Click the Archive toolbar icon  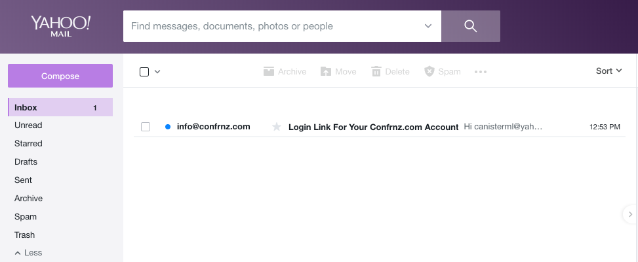pos(269,71)
